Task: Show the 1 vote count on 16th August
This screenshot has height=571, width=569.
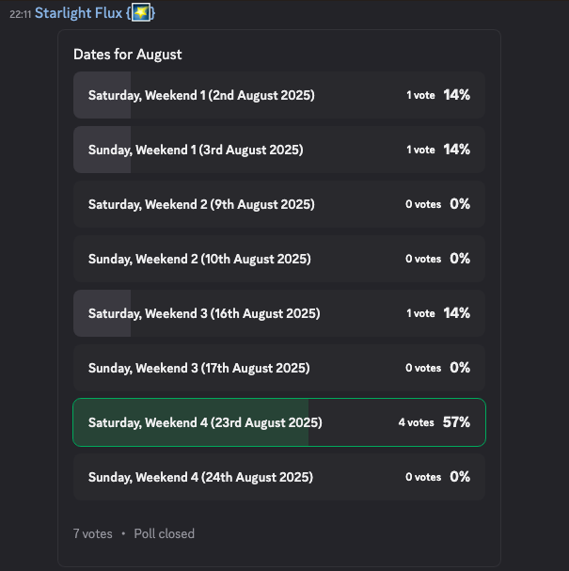Action: [420, 313]
